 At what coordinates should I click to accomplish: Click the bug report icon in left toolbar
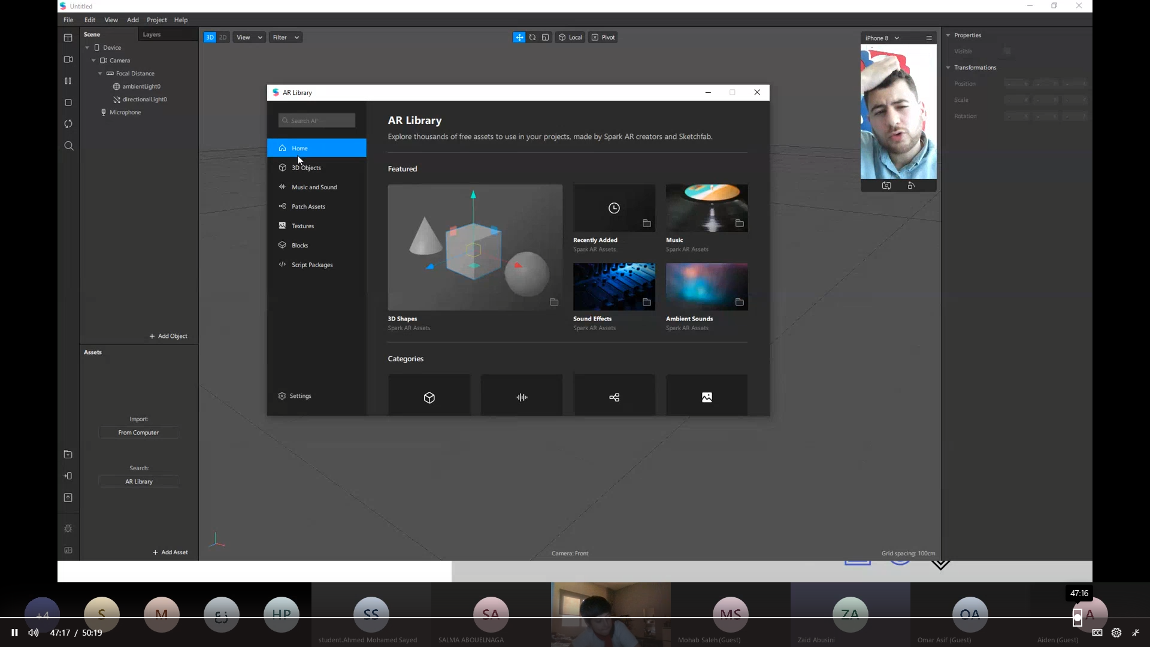coord(68,528)
